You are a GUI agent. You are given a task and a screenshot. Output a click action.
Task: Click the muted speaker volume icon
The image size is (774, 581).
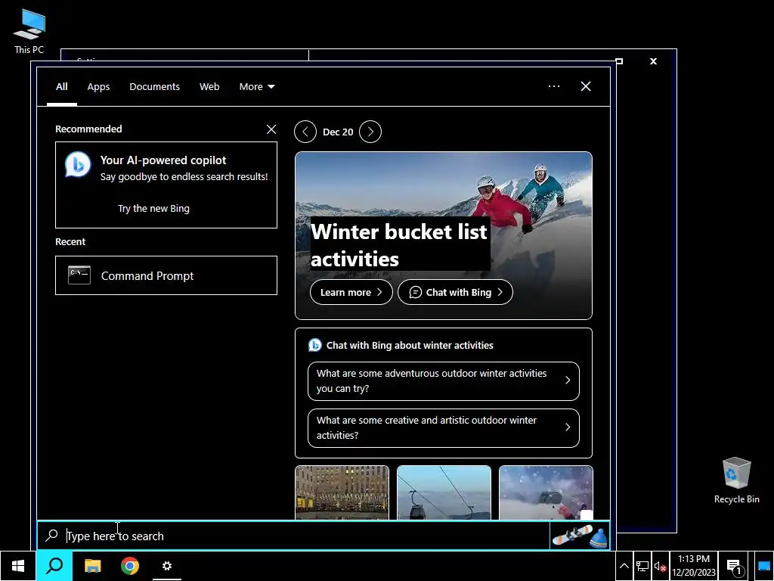pos(660,566)
